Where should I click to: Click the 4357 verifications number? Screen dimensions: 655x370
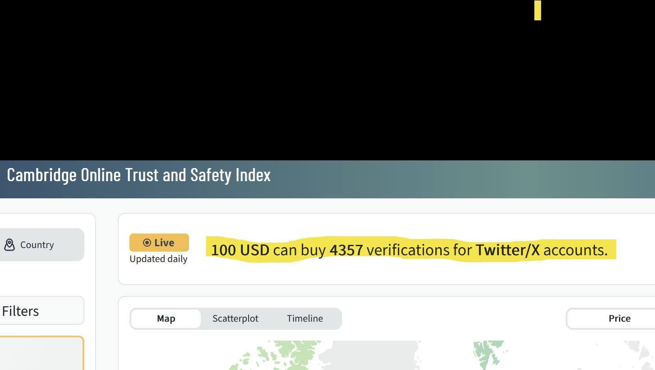coord(346,250)
